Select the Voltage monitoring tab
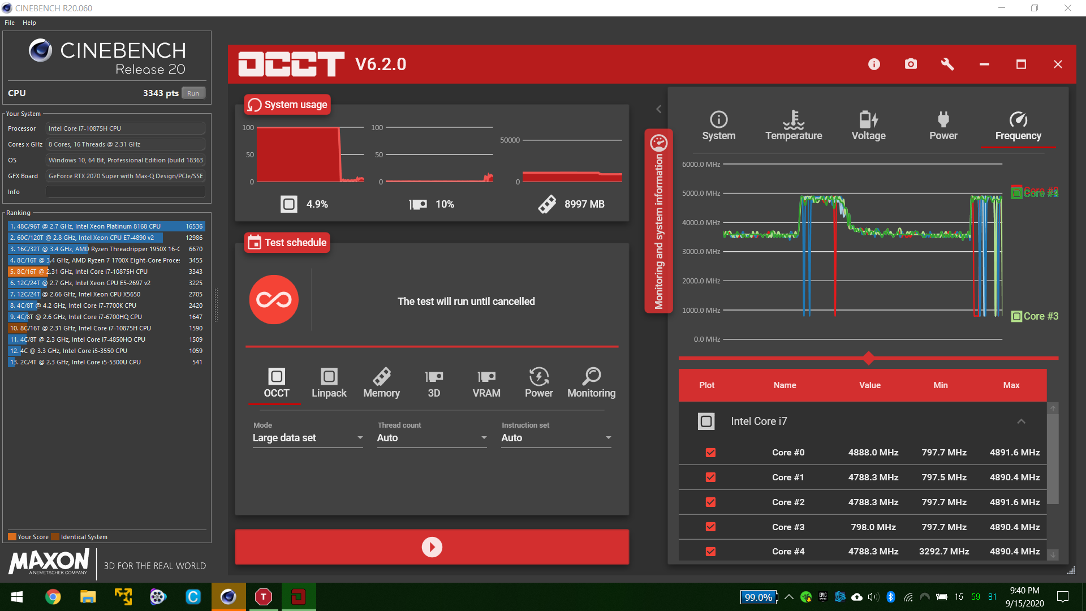 (869, 126)
